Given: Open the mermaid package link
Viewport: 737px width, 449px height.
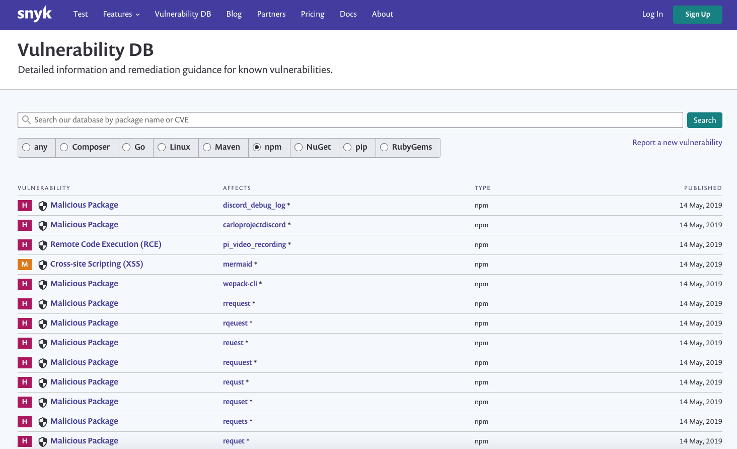Looking at the screenshot, I should click(x=238, y=264).
